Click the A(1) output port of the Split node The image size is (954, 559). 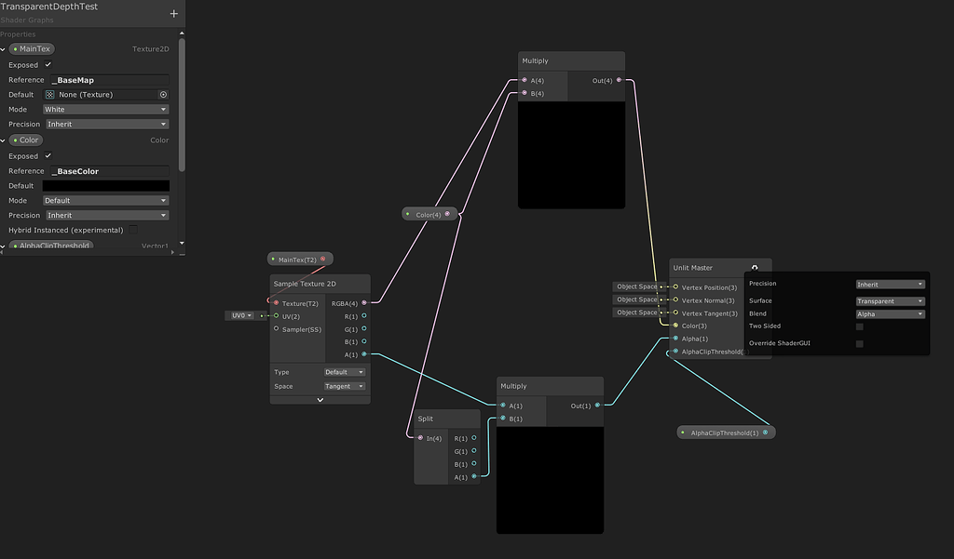click(474, 476)
